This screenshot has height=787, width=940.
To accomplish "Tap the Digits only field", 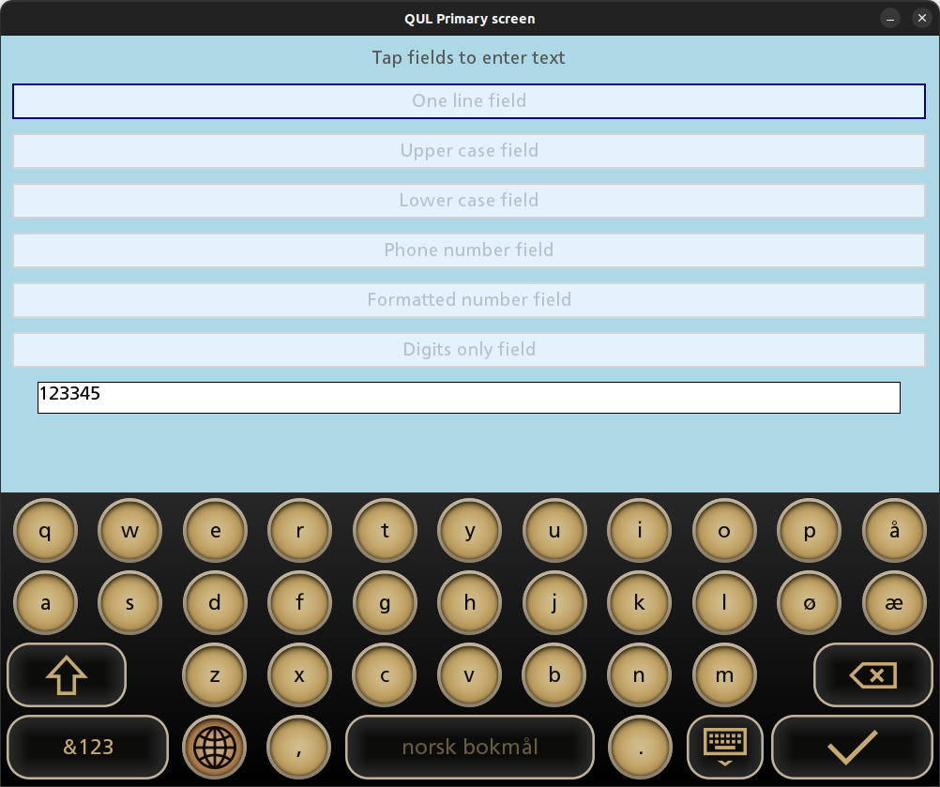I will (469, 350).
